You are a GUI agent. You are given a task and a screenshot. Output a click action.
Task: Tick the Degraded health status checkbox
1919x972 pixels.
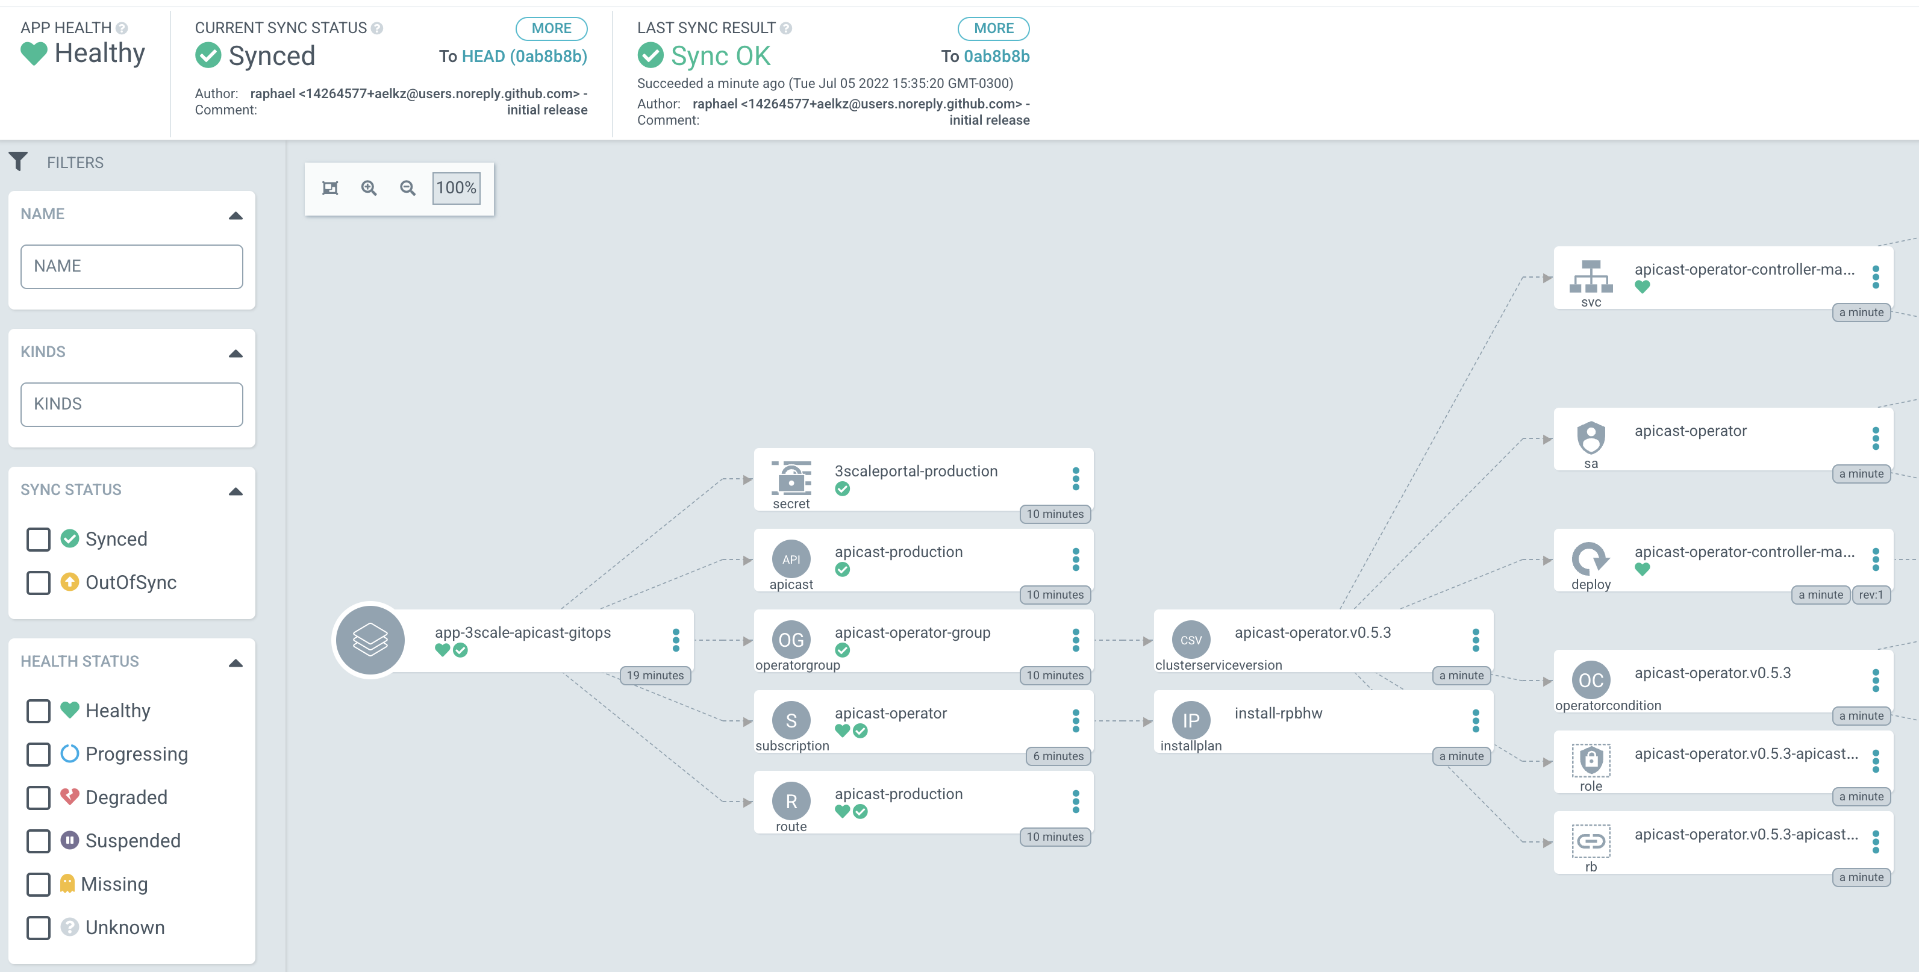(x=39, y=798)
